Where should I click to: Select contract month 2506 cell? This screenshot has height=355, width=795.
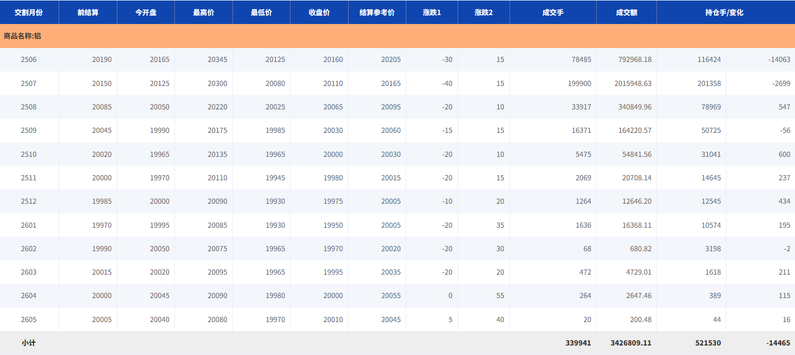[x=28, y=60]
